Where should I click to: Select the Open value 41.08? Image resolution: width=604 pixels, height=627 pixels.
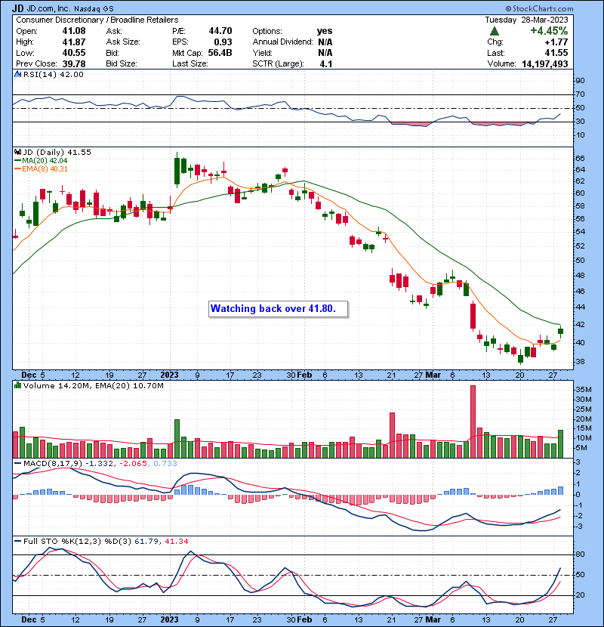(x=74, y=31)
